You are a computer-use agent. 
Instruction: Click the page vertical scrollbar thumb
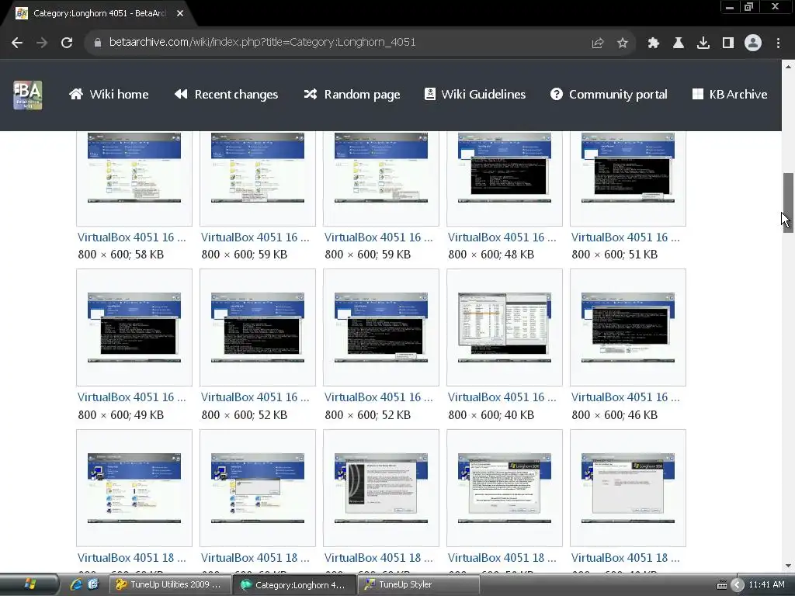click(788, 203)
